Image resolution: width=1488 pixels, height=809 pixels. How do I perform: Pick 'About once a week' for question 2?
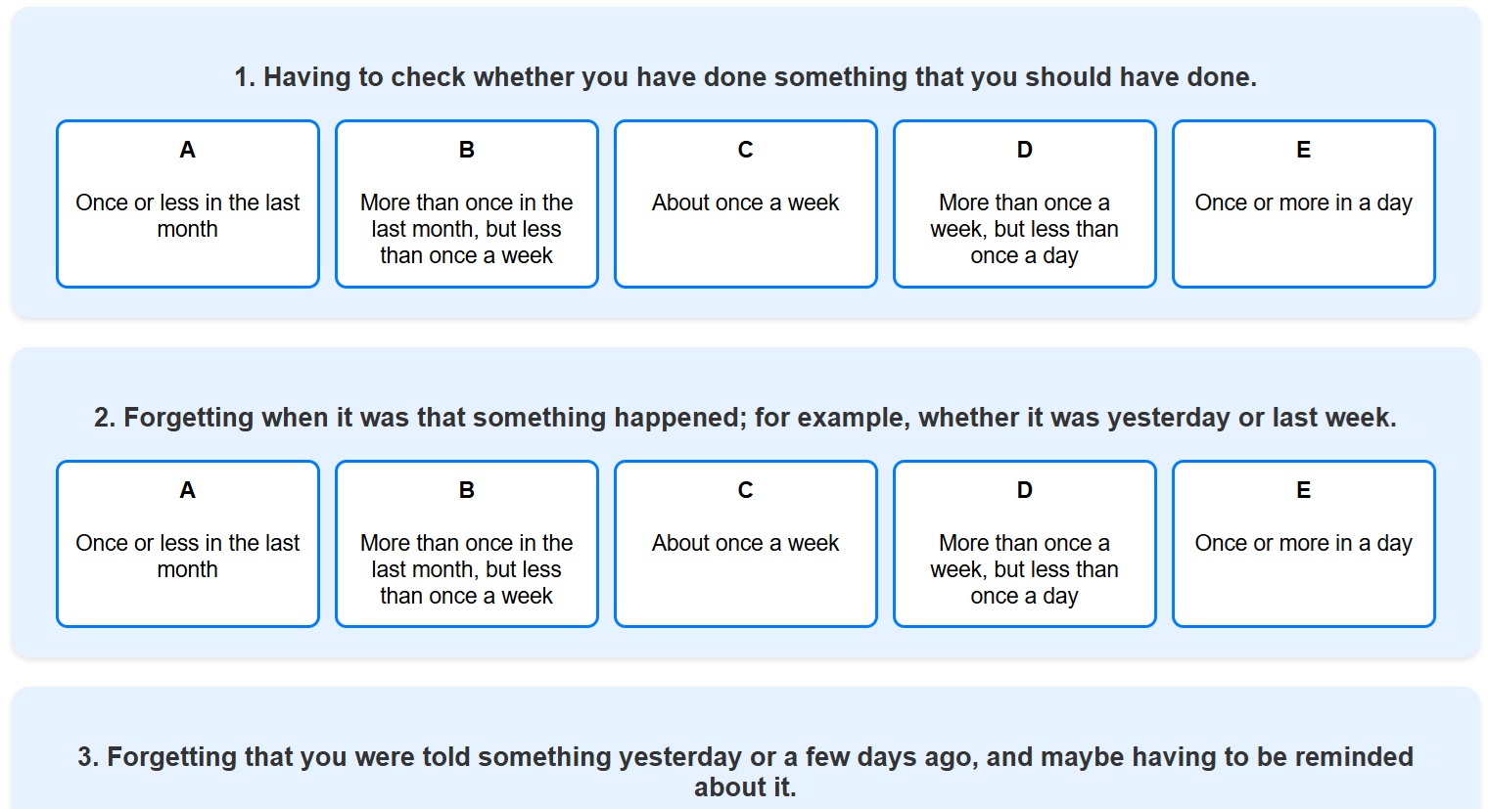[746, 544]
